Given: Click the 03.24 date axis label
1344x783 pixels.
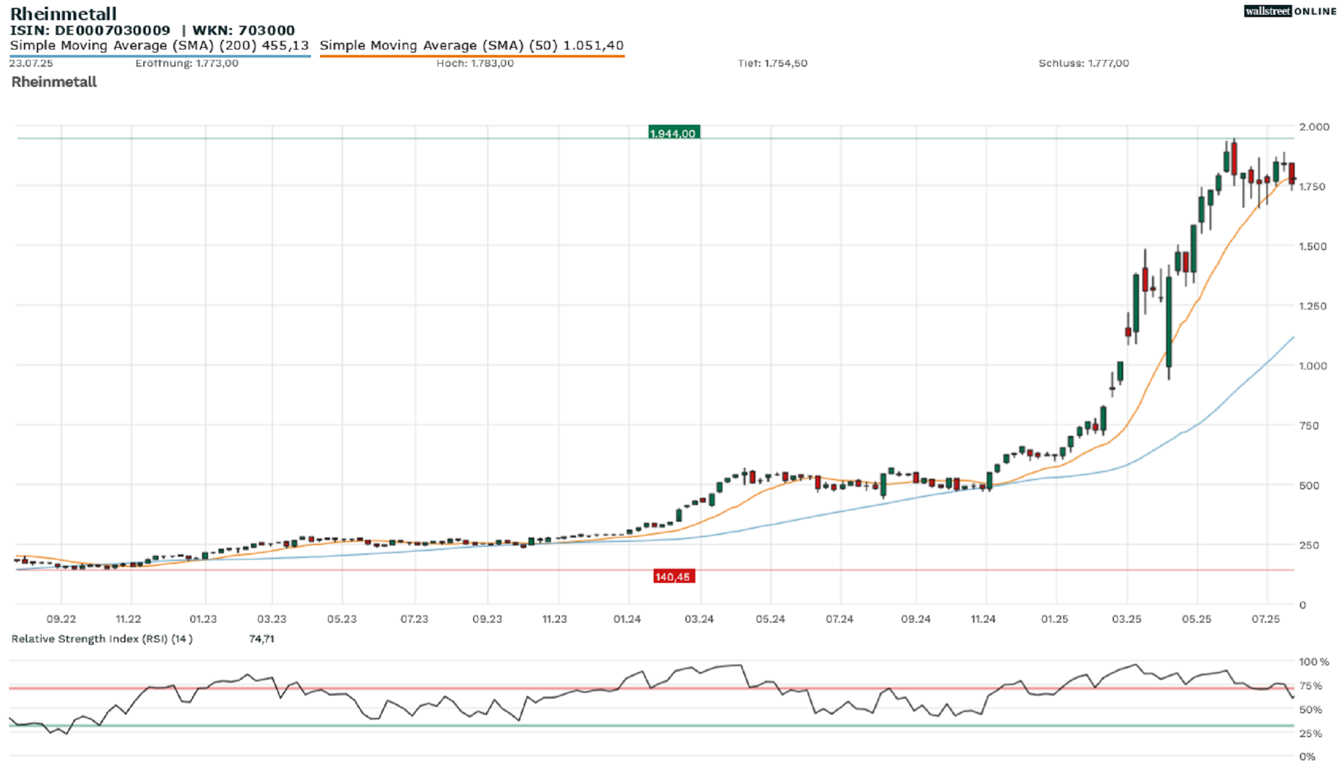Looking at the screenshot, I should (x=699, y=619).
